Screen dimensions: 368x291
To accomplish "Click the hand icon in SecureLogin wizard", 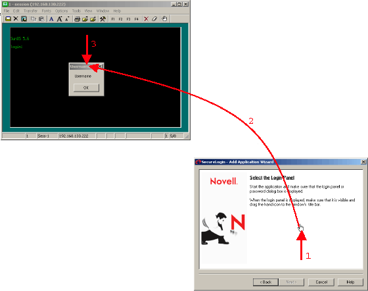I will click(x=301, y=228).
